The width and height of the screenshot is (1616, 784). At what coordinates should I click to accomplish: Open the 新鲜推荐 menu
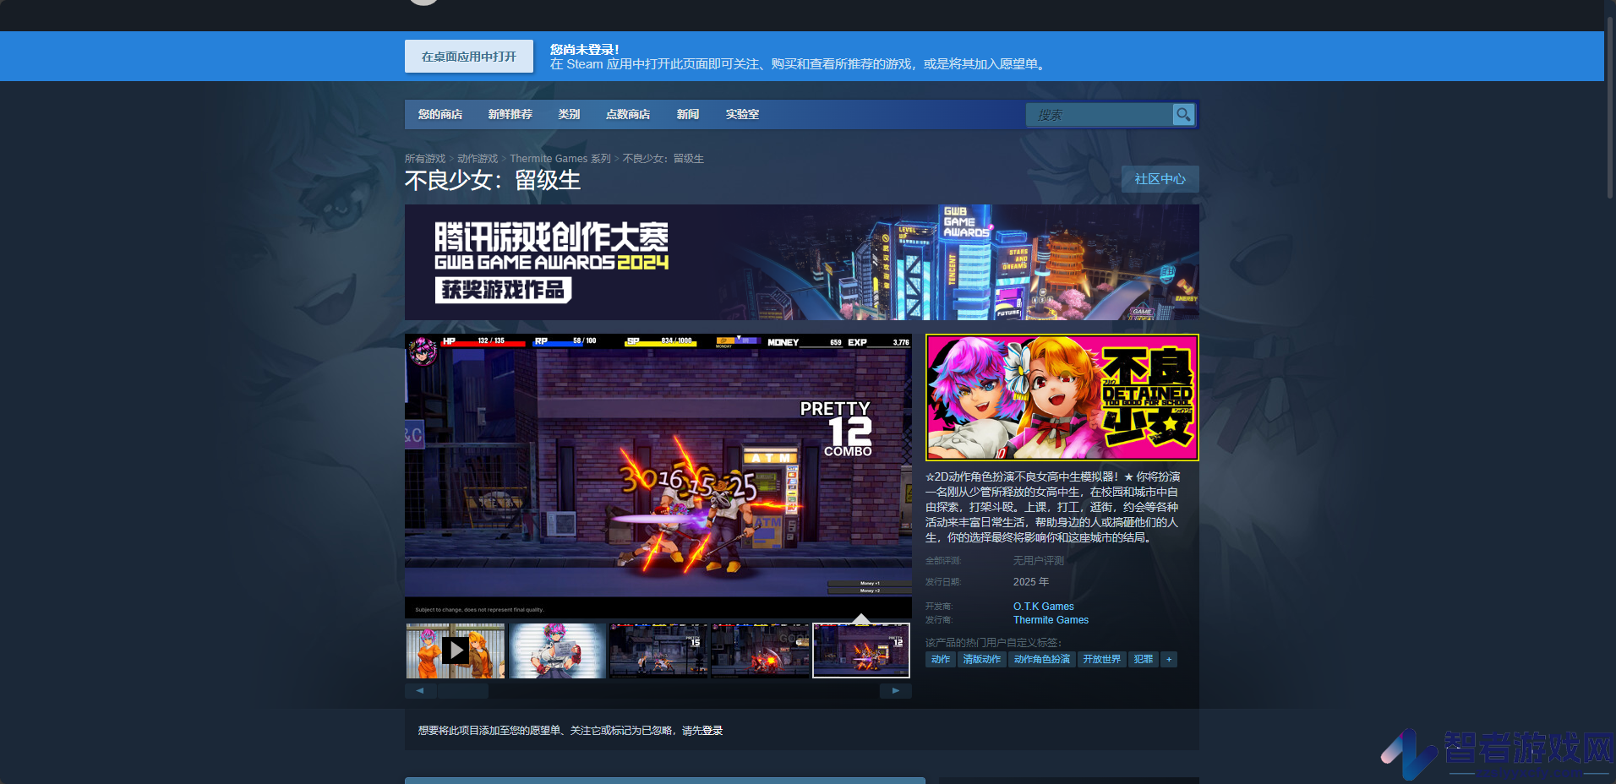tap(510, 114)
